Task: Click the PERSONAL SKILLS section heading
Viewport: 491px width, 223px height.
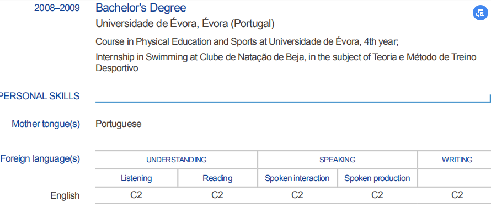Action: (39, 96)
